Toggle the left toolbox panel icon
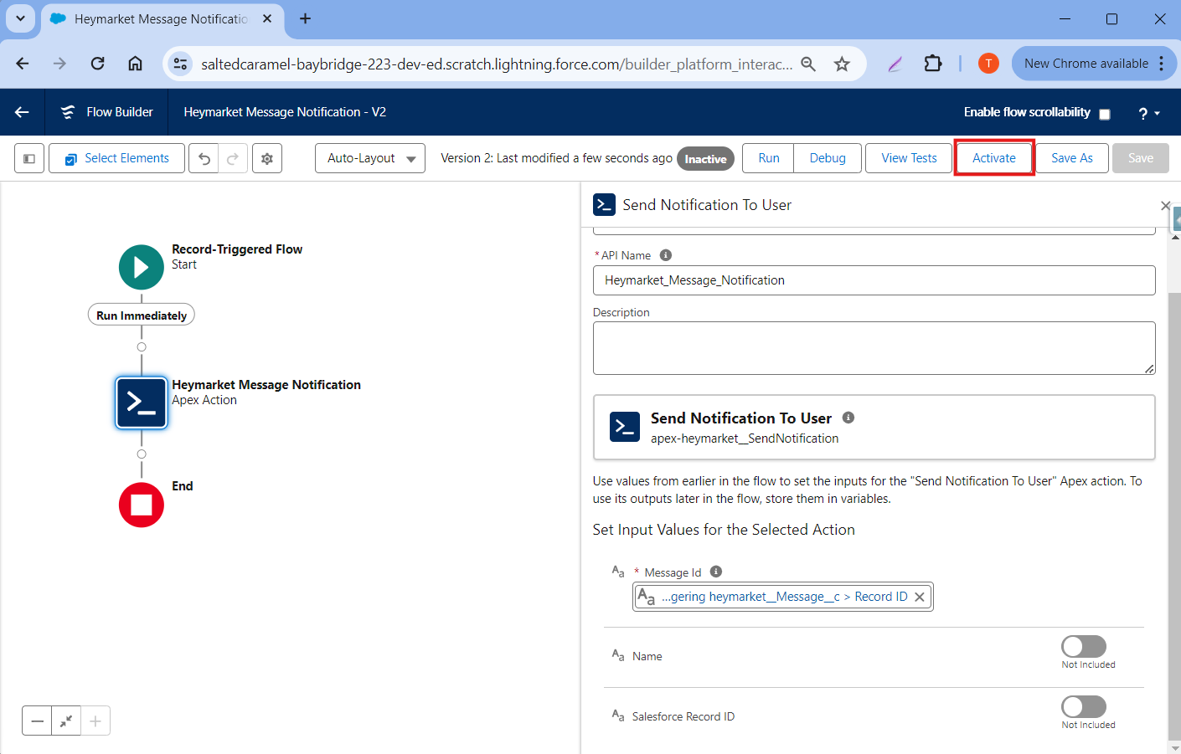The height and width of the screenshot is (754, 1181). [x=29, y=158]
